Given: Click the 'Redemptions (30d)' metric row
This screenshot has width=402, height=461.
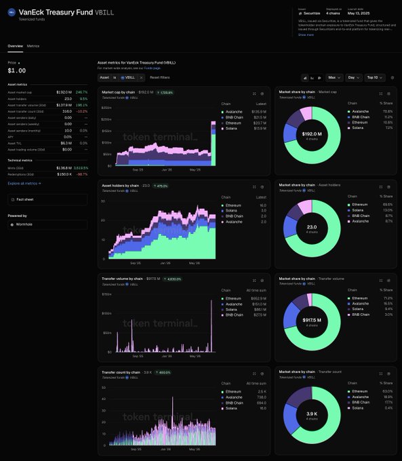Looking at the screenshot, I should pyautogui.click(x=47, y=174).
